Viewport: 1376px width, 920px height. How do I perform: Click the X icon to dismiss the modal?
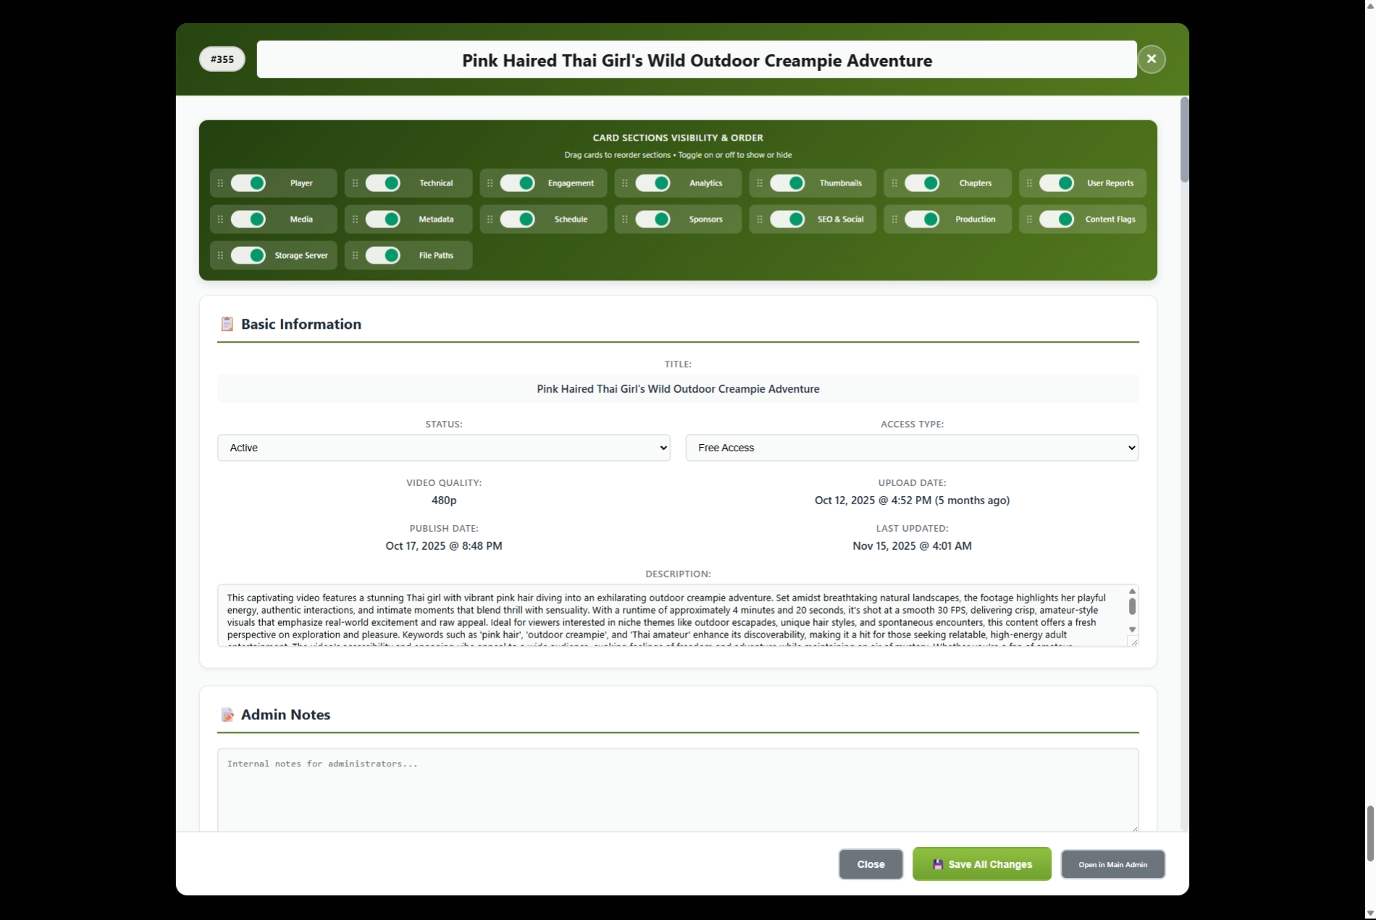click(x=1151, y=59)
